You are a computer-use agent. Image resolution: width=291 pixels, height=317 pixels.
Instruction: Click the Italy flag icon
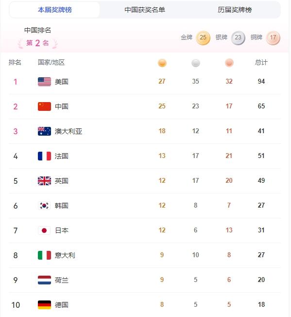click(44, 255)
